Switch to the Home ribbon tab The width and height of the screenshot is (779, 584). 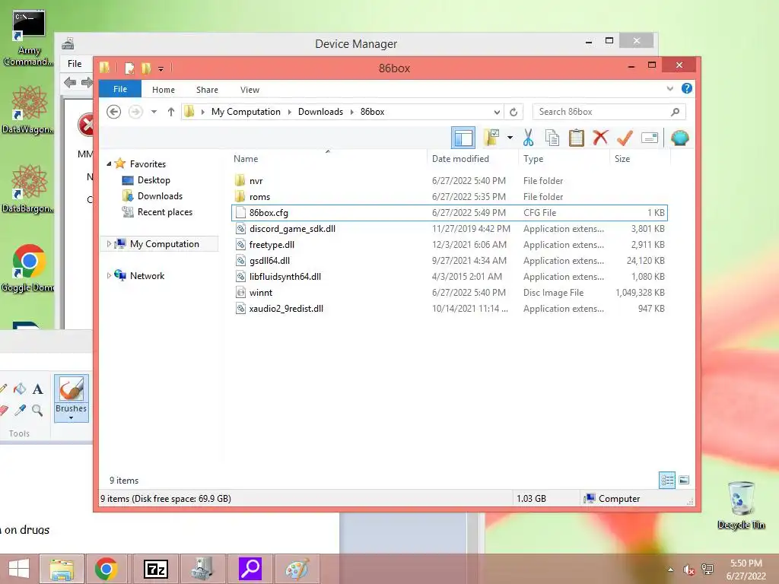pyautogui.click(x=164, y=90)
